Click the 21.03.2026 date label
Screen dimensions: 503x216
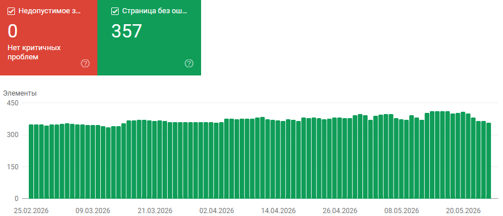(155, 211)
